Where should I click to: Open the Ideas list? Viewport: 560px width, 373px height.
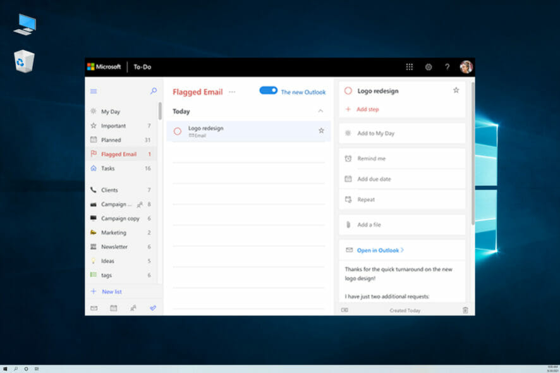pyautogui.click(x=121, y=261)
